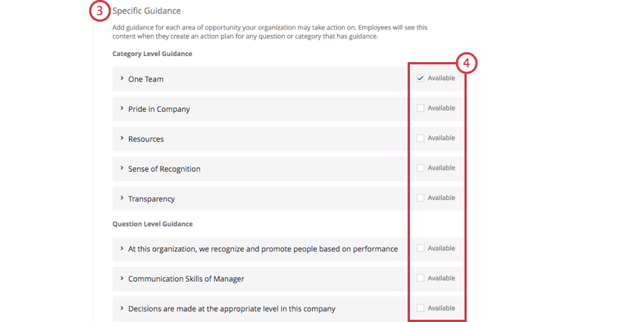Click the Communication Skills of Manager arrow
This screenshot has height=322, width=644.
pyautogui.click(x=121, y=278)
